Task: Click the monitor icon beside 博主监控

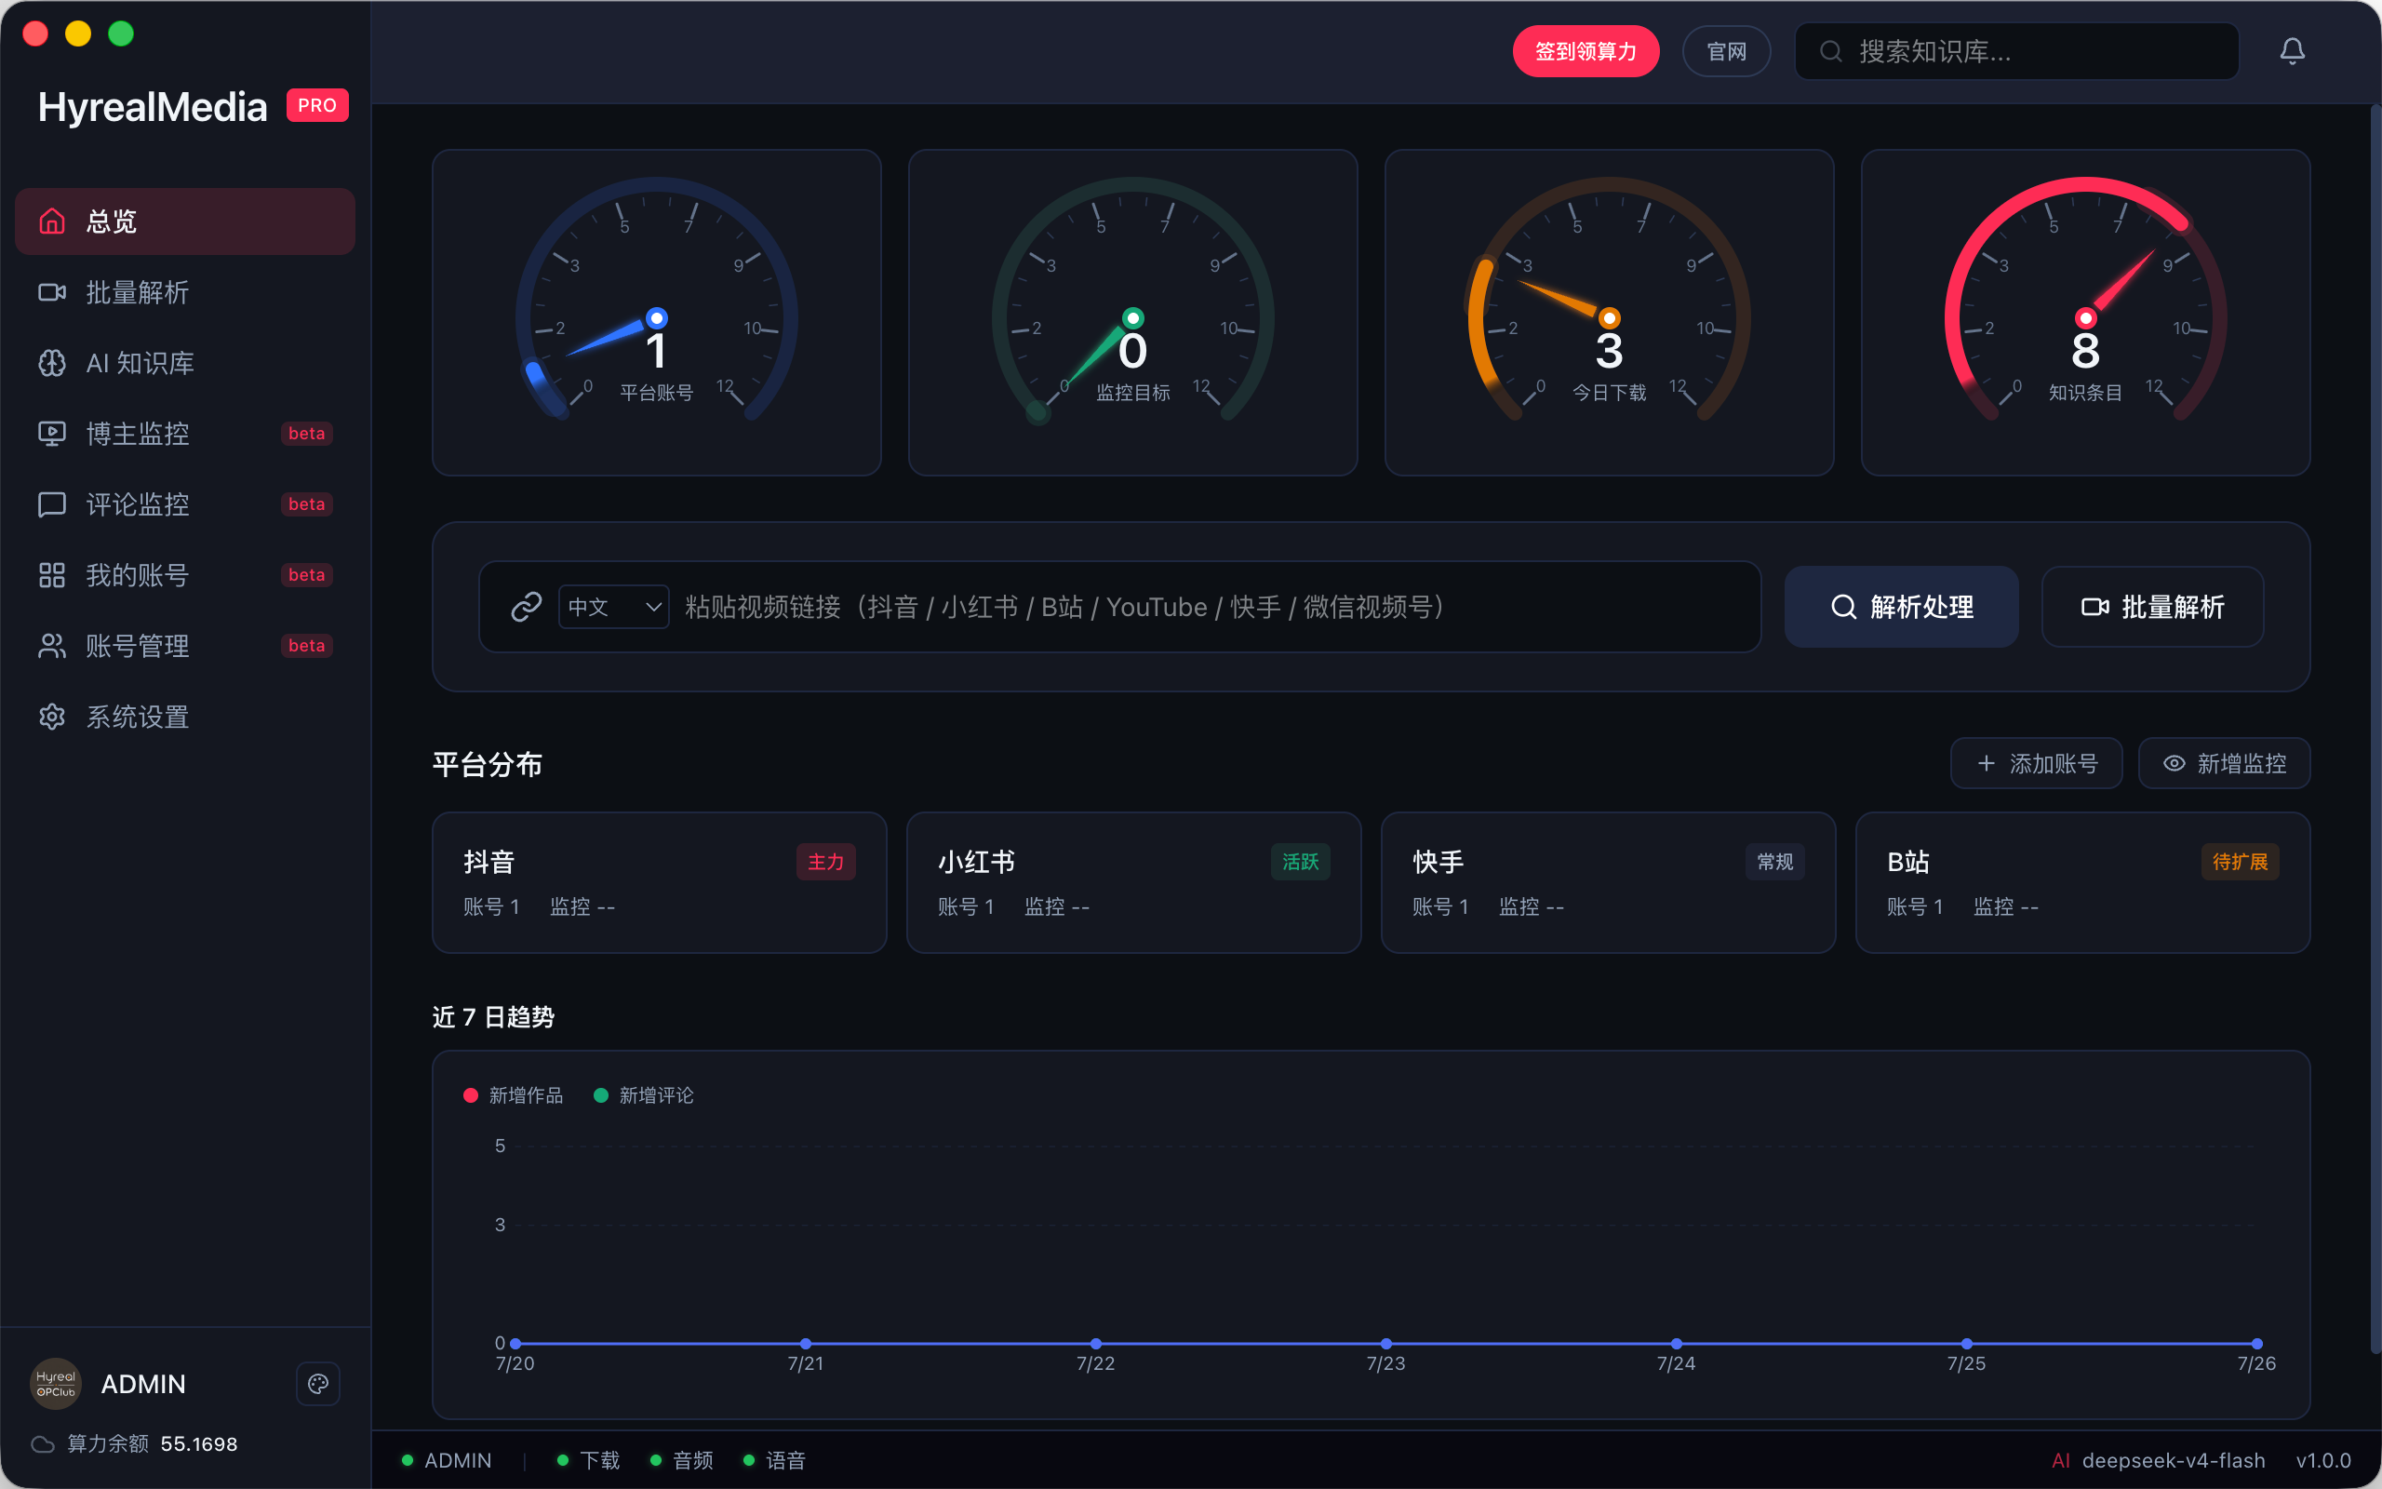Action: 52,434
